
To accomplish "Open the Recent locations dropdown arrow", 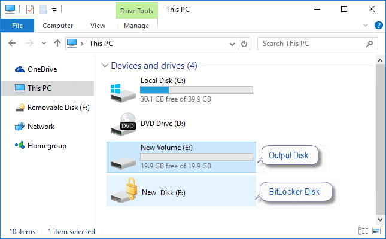I will 44,43.
